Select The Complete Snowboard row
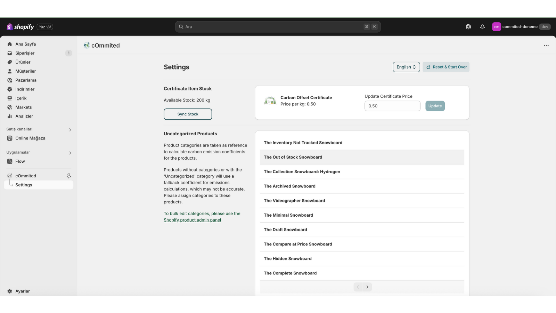The height and width of the screenshot is (313, 556). 362,273
